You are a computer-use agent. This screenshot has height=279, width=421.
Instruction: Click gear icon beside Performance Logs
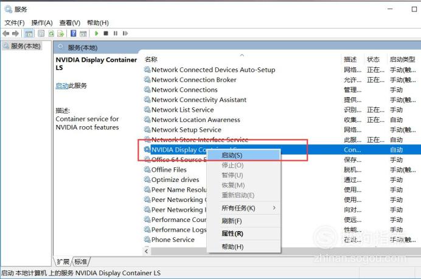[x=147, y=229]
